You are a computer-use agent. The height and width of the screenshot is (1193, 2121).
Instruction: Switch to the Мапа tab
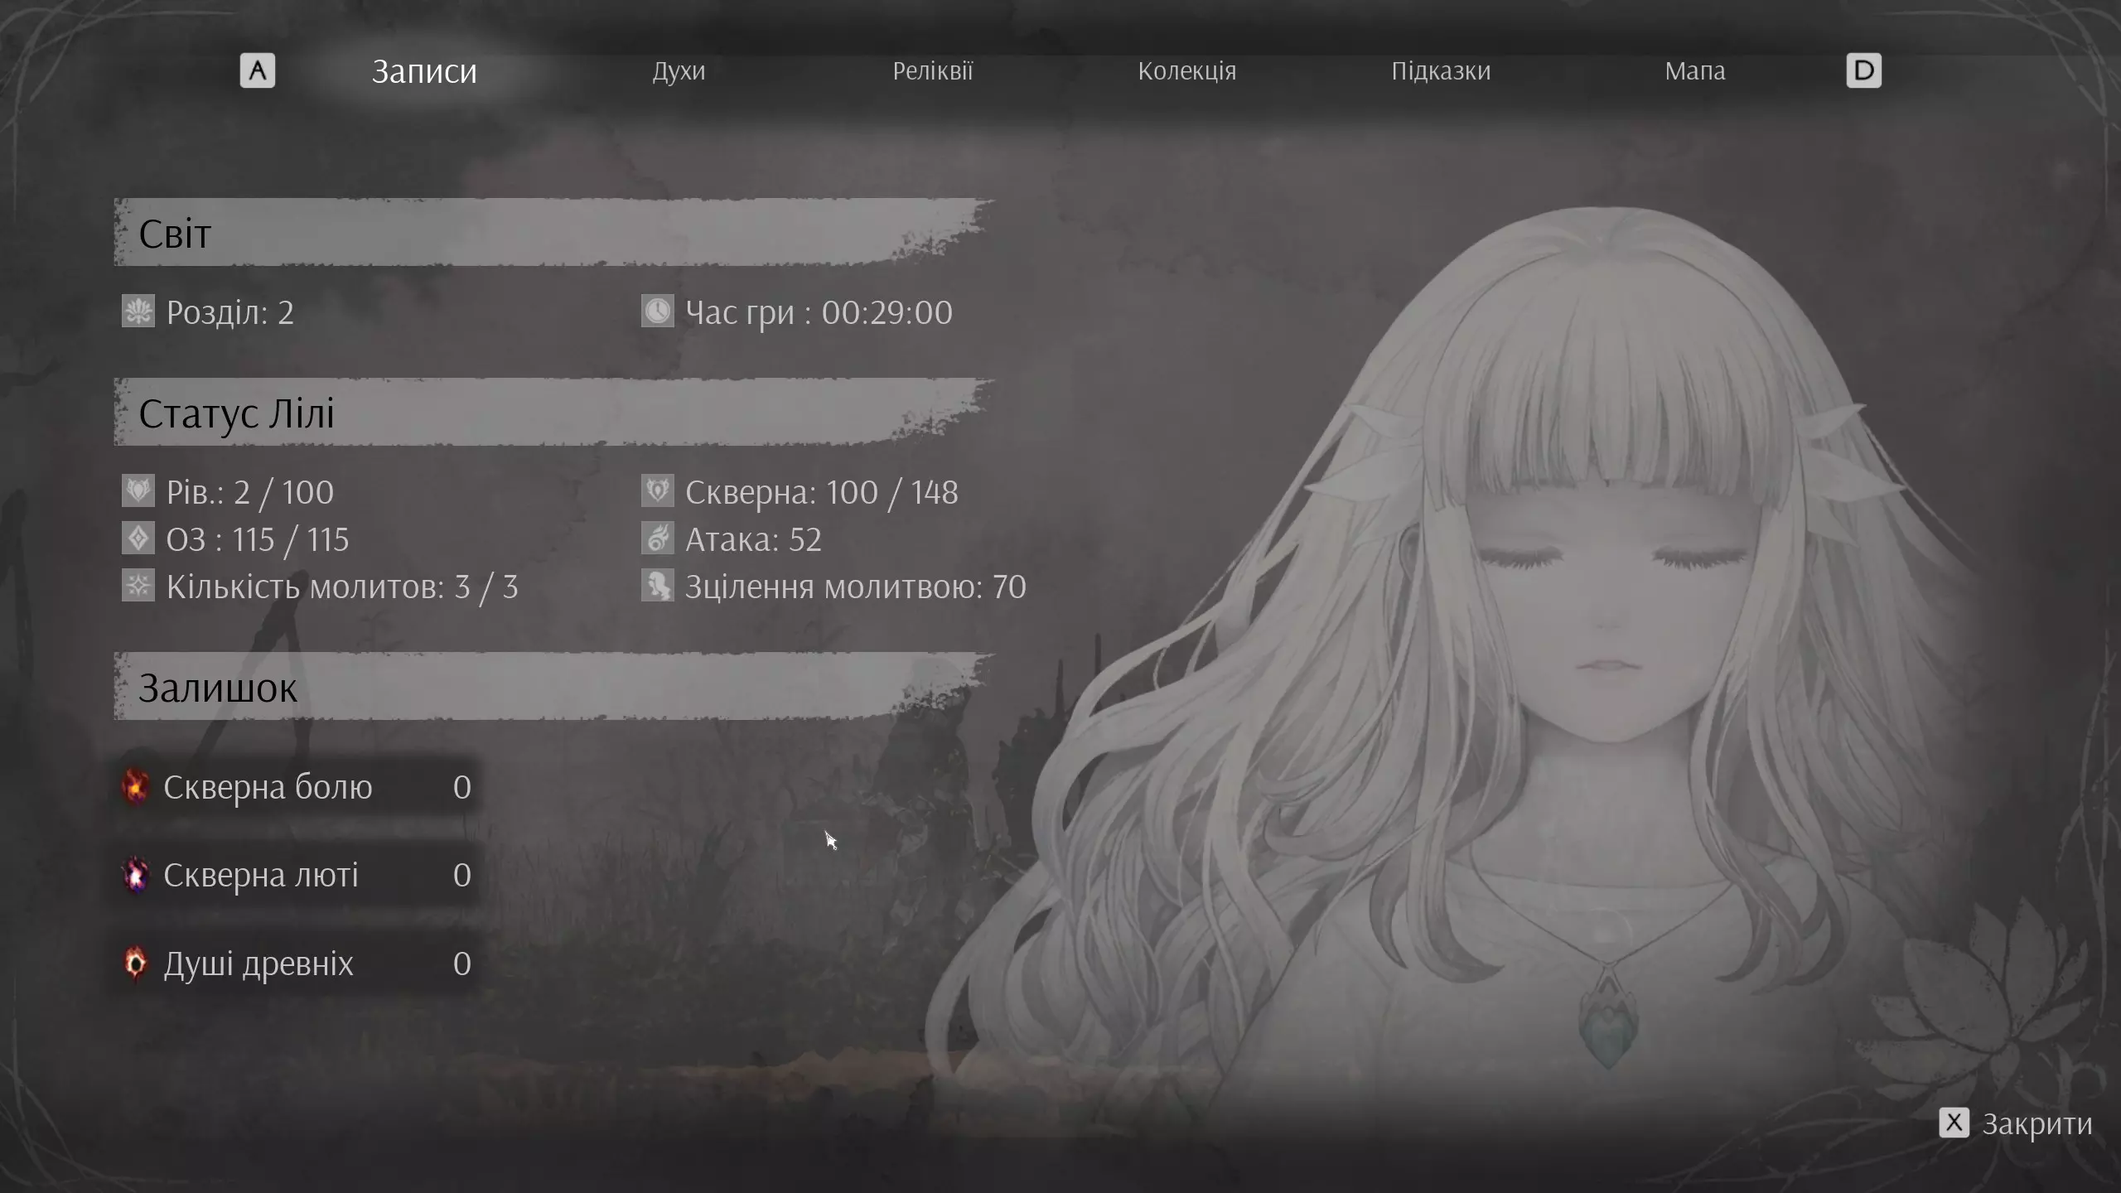pyautogui.click(x=1694, y=71)
